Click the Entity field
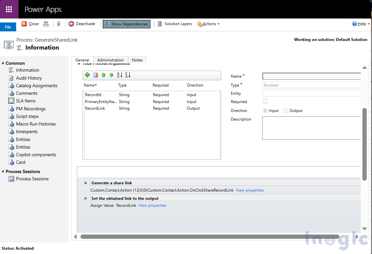This screenshot has height=254, width=372. click(x=312, y=93)
